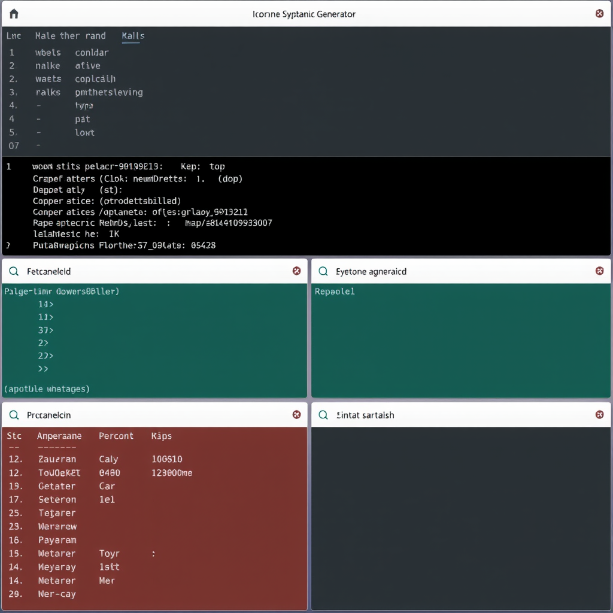Click search icon in Fetcaneleid panel
Image resolution: width=613 pixels, height=613 pixels.
14,271
